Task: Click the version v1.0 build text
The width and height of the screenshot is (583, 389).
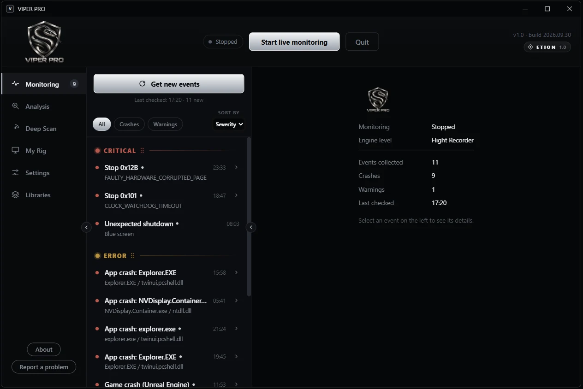Action: click(542, 35)
